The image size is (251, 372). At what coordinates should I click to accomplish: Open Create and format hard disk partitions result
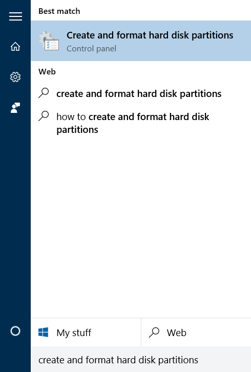[141, 41]
